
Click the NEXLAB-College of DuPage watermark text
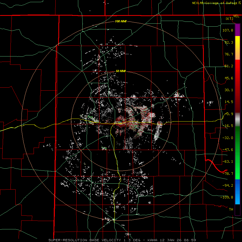pyautogui.click(x=216, y=3)
